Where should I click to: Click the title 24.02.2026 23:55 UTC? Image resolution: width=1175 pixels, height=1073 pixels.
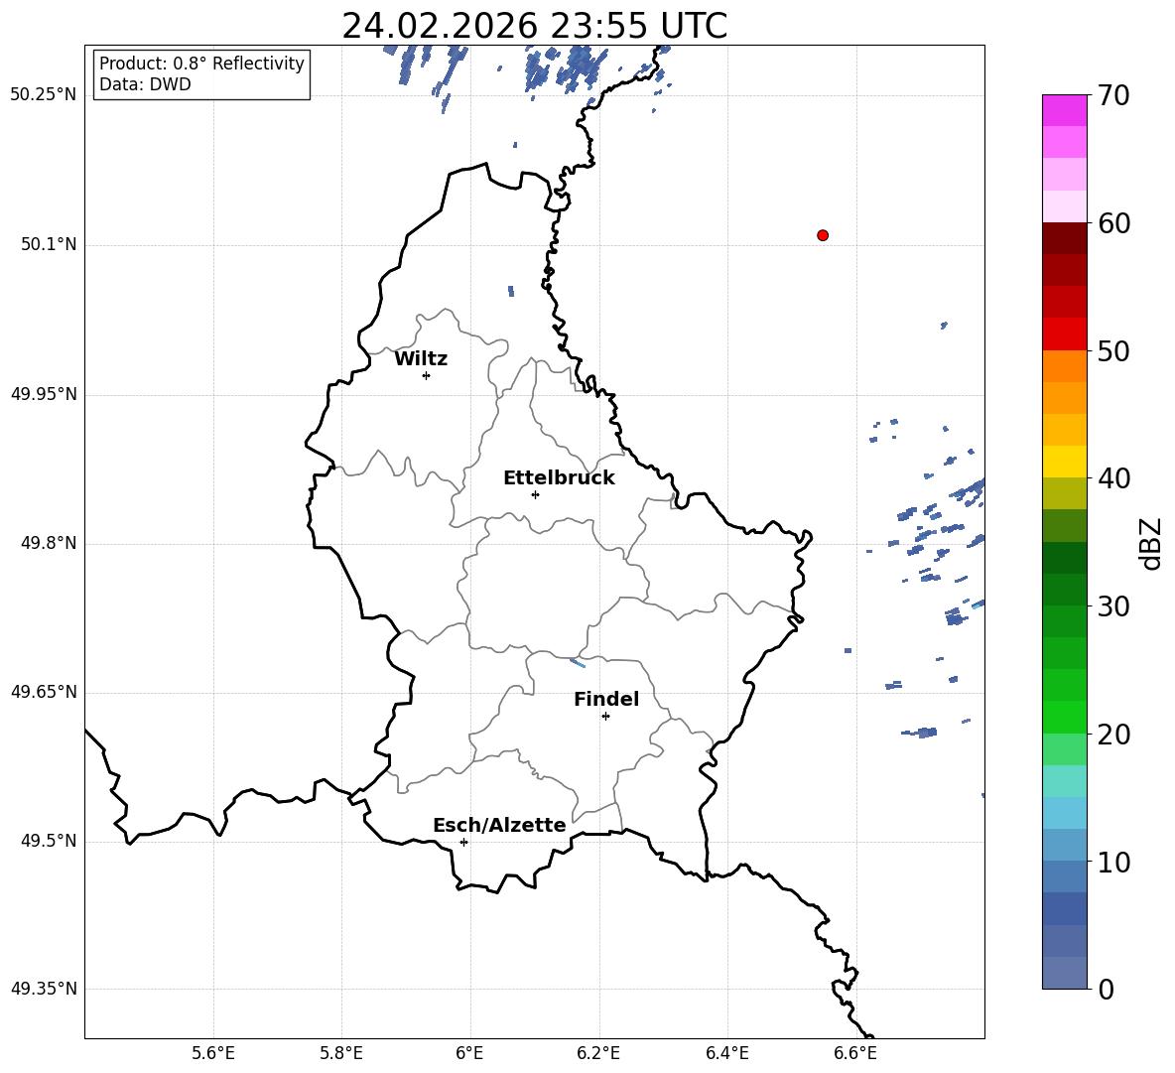(534, 26)
